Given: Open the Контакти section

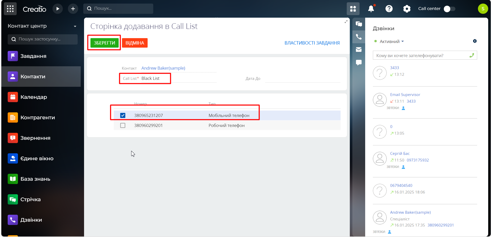Looking at the screenshot, I should [41, 77].
